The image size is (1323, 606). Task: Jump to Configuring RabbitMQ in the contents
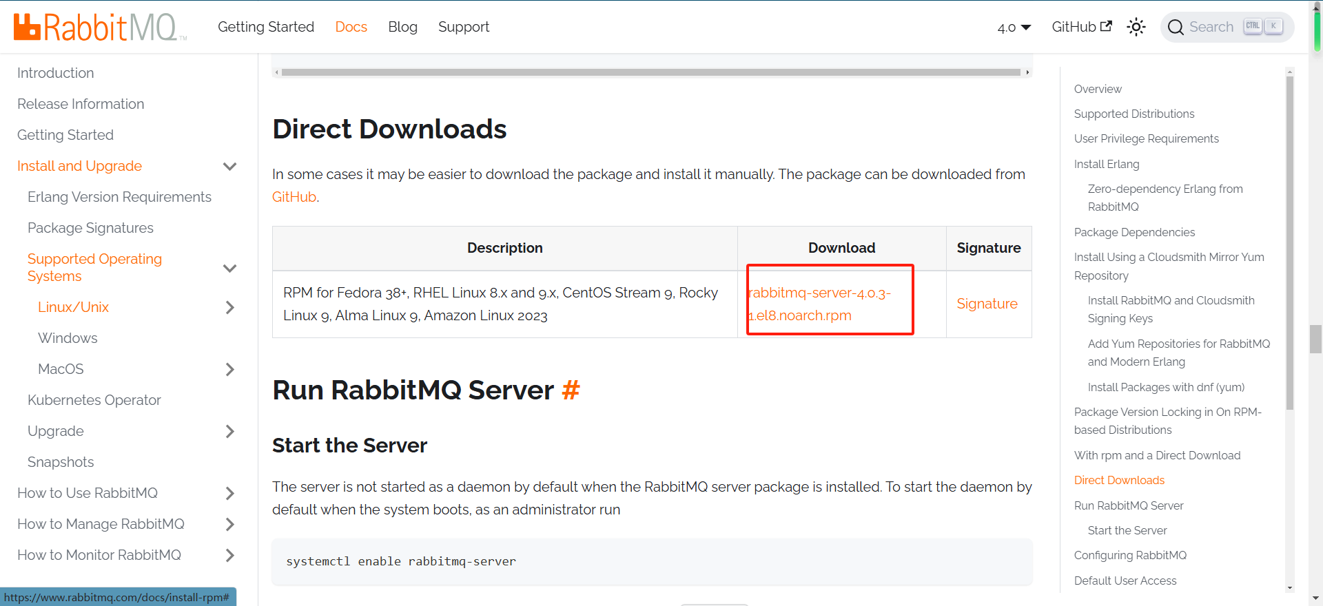tap(1130, 555)
